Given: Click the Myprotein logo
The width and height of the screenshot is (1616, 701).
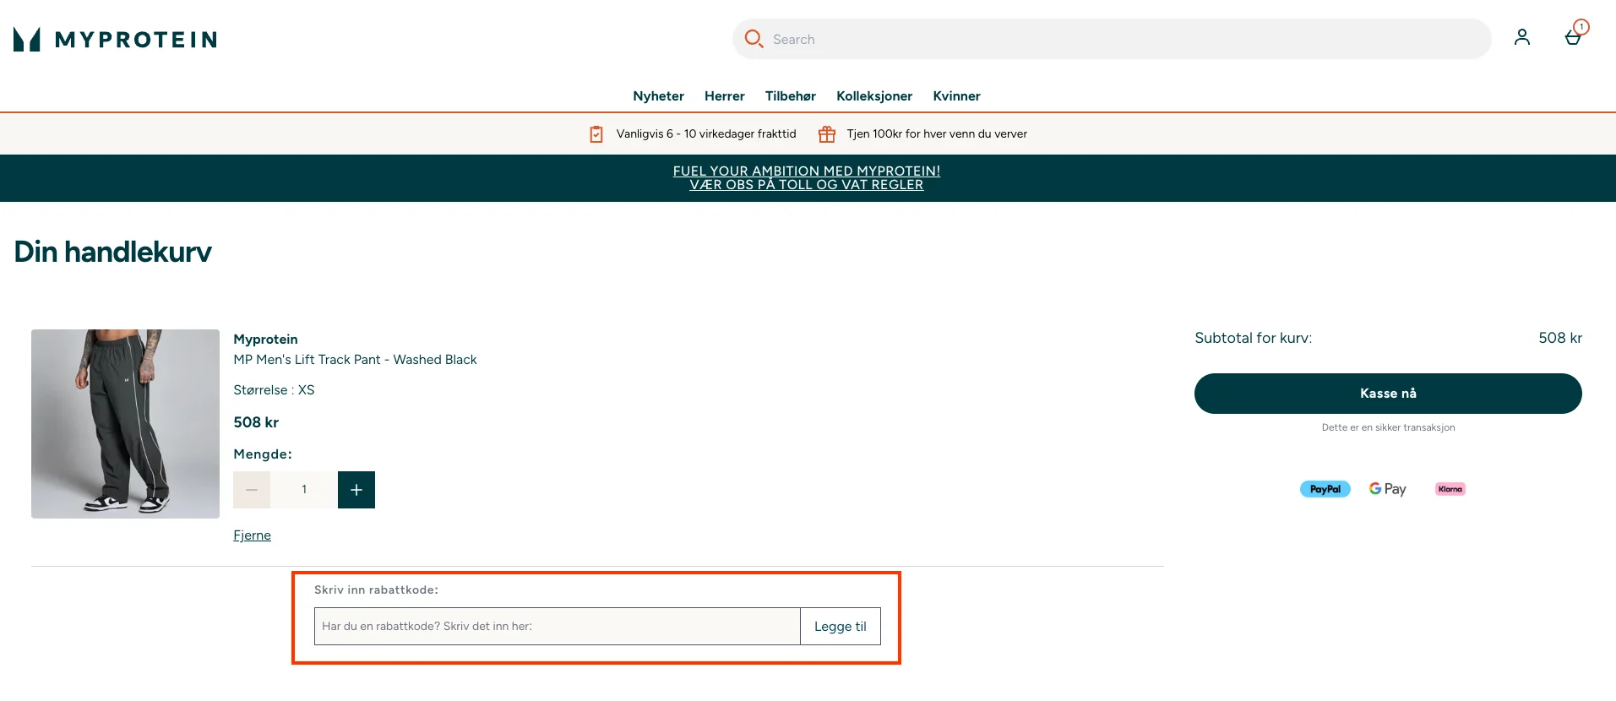Looking at the screenshot, I should point(116,39).
